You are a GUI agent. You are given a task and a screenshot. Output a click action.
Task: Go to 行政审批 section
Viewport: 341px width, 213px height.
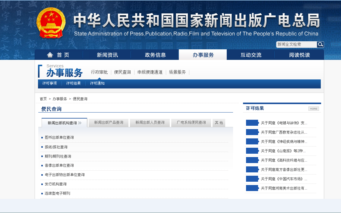point(99,72)
